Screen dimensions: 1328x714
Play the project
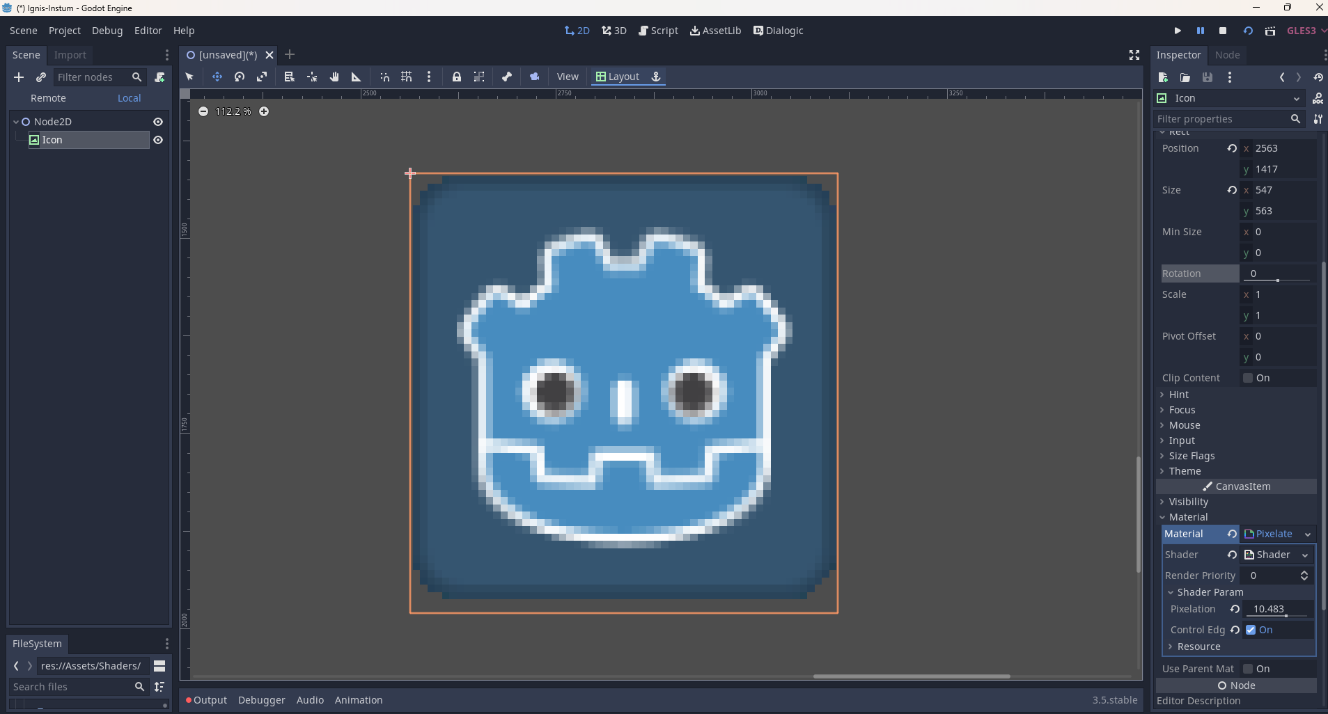coord(1178,31)
